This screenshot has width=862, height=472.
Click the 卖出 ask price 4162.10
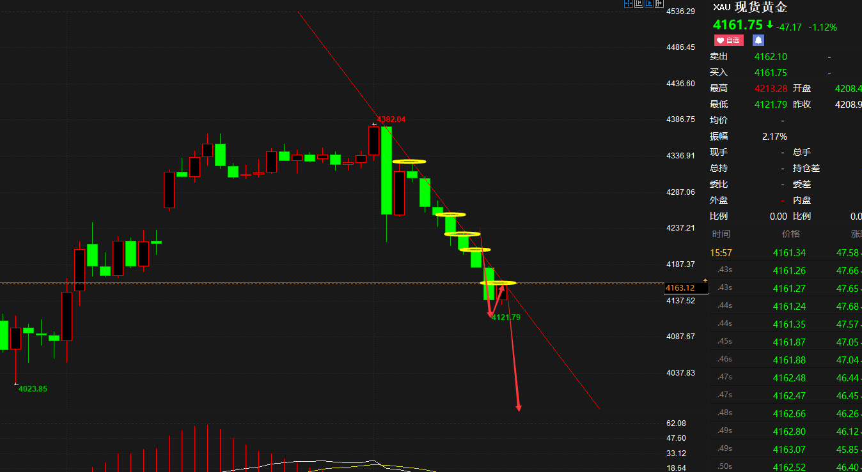coord(771,57)
